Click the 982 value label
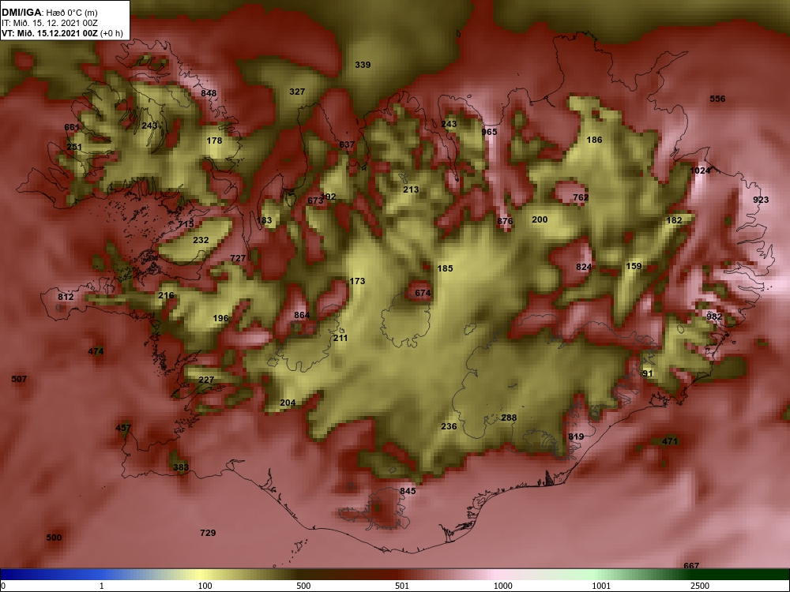This screenshot has width=790, height=592. [x=714, y=317]
